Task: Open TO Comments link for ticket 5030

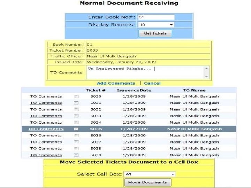Action: [46, 96]
